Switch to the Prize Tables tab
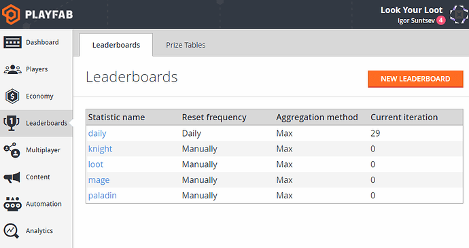469x248 pixels. point(186,45)
